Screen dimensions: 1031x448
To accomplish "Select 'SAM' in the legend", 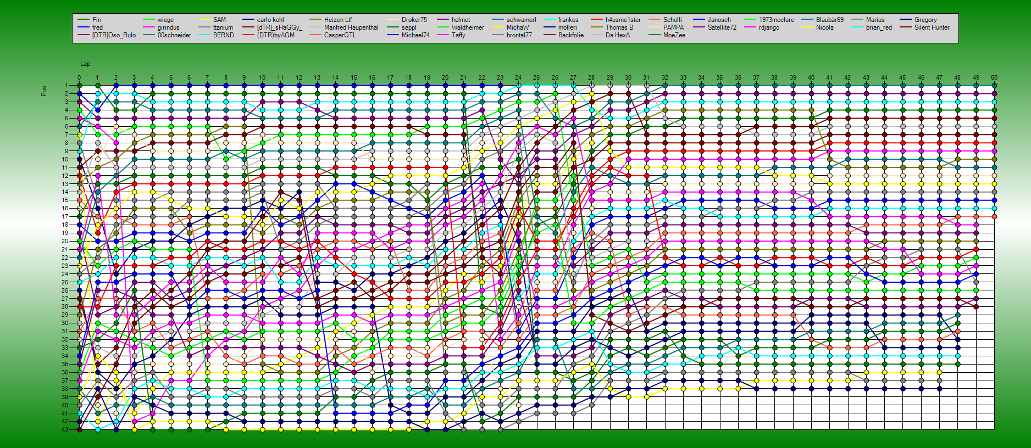I will coord(212,20).
